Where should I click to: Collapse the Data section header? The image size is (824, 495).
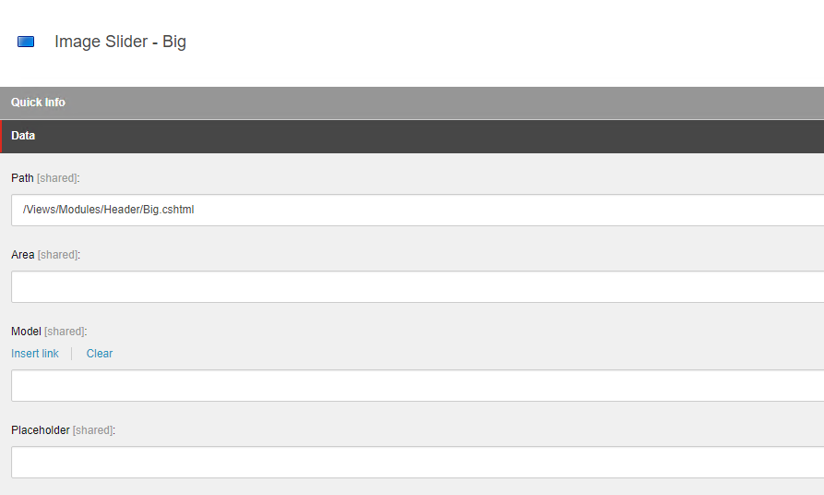tap(412, 137)
